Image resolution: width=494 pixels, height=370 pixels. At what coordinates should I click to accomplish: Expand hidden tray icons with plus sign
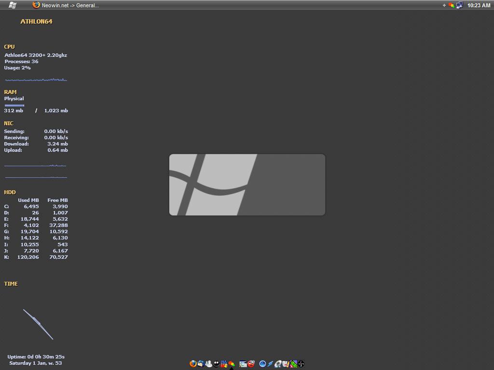tap(444, 5)
